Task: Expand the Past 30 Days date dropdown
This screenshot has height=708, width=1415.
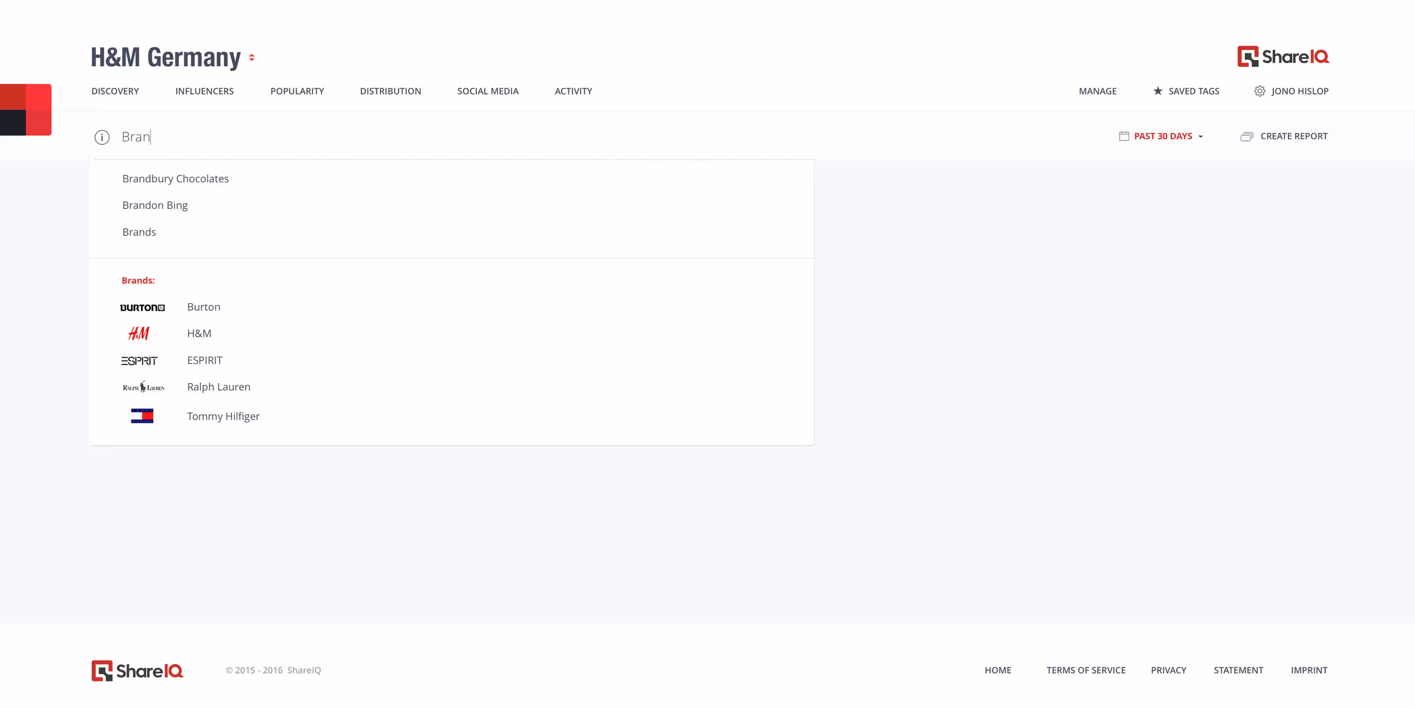Action: point(1200,136)
